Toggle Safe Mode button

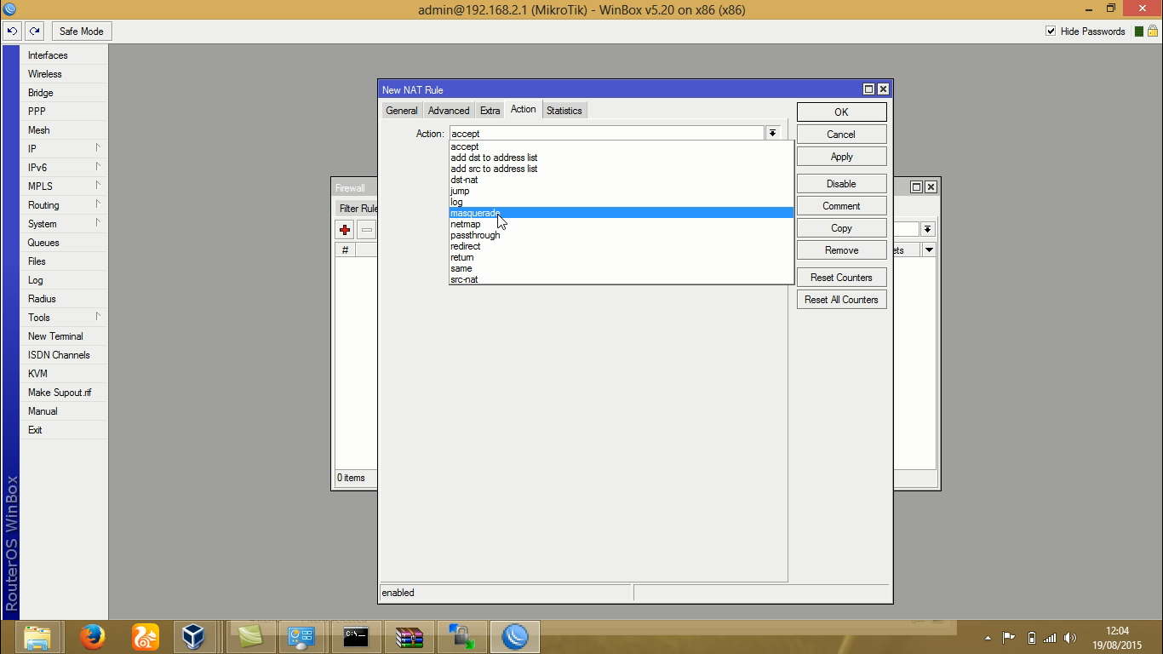82,32
